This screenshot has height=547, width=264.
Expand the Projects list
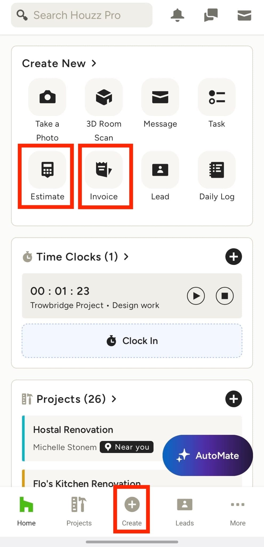tap(114, 399)
